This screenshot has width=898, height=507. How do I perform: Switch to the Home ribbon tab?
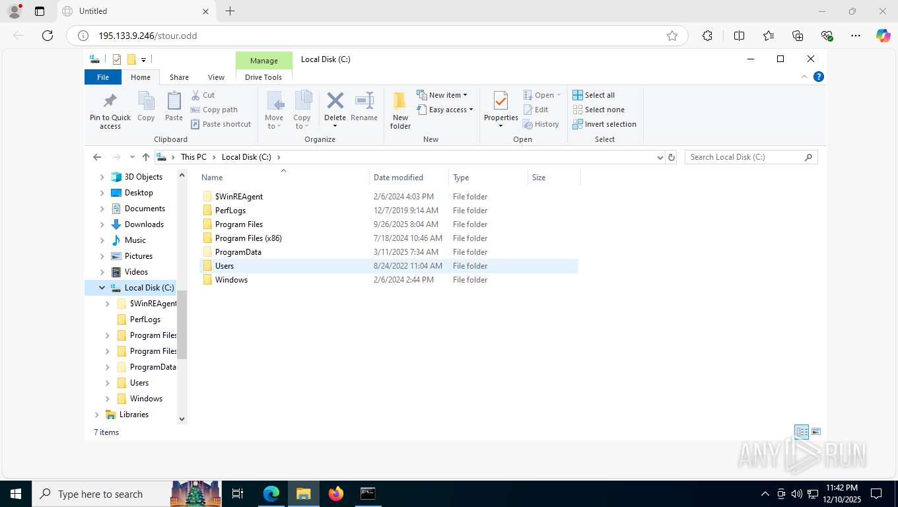coord(141,77)
